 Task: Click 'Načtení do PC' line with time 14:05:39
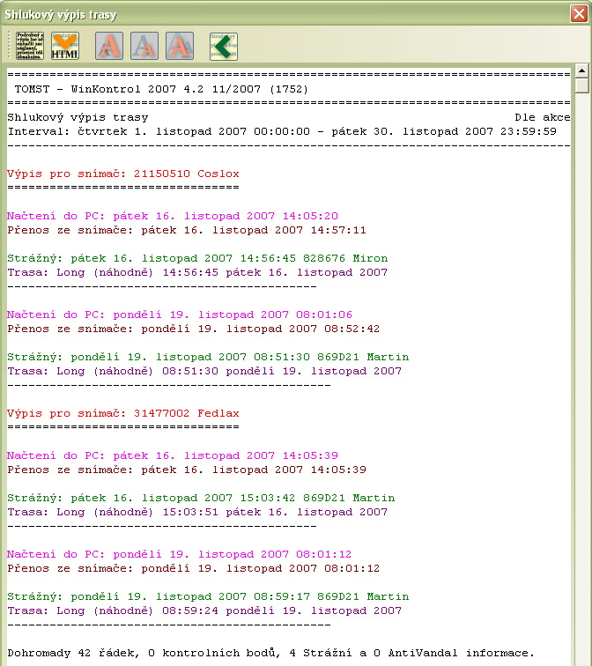173,455
